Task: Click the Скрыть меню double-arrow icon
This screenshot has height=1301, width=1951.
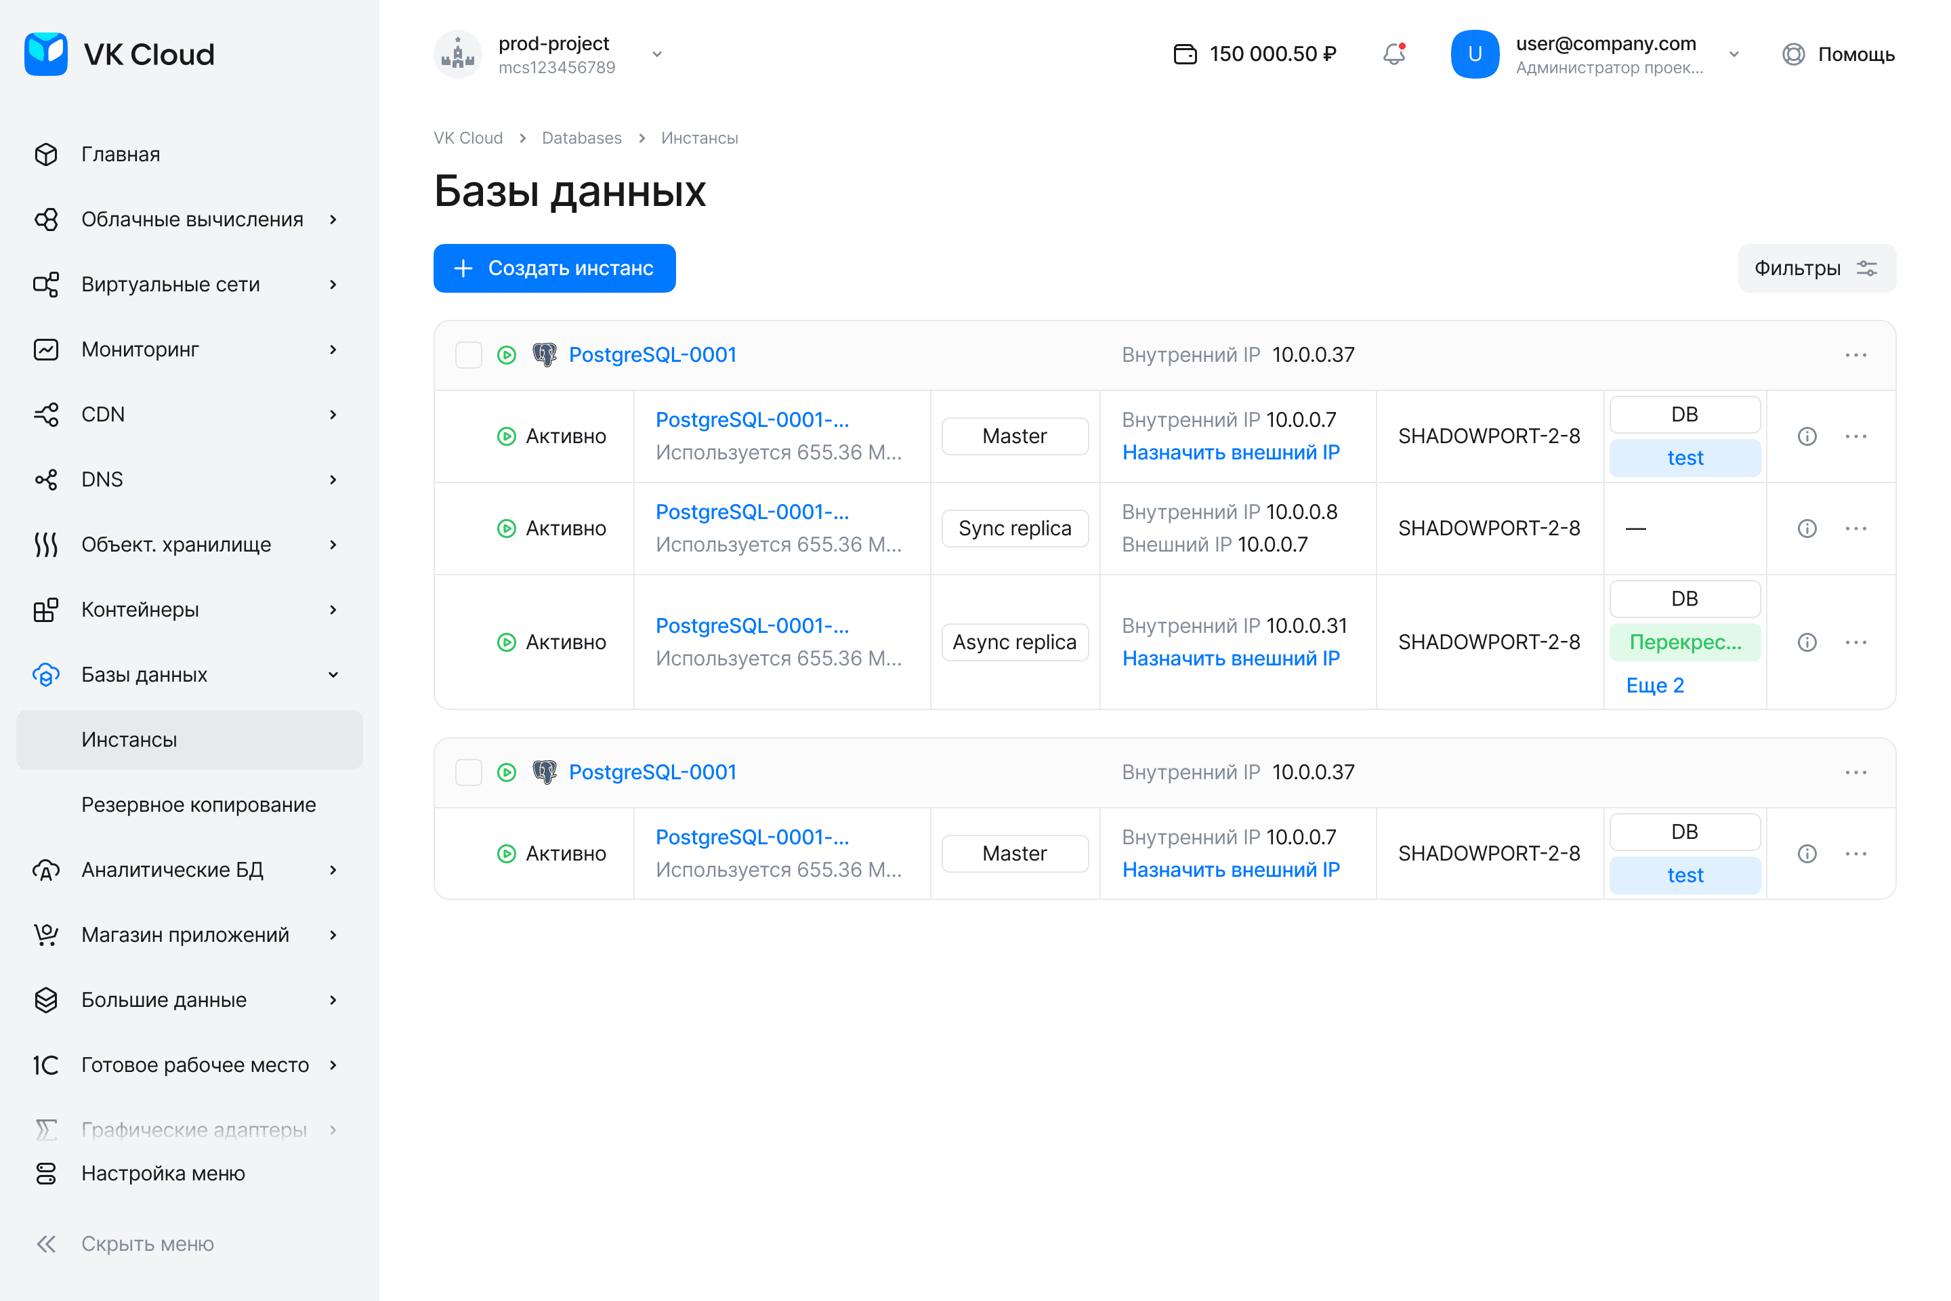Action: [x=47, y=1244]
